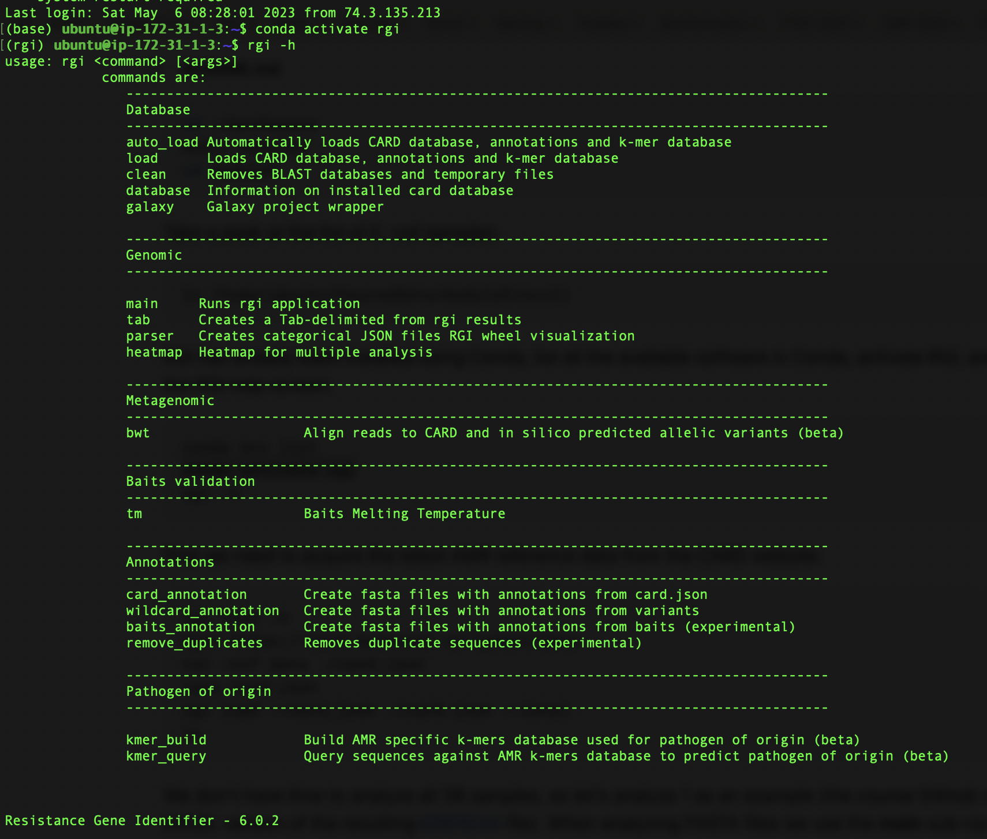The image size is (987, 839).
Task: Click 'Create fasta files with annotations from card.json'
Action: tap(506, 594)
